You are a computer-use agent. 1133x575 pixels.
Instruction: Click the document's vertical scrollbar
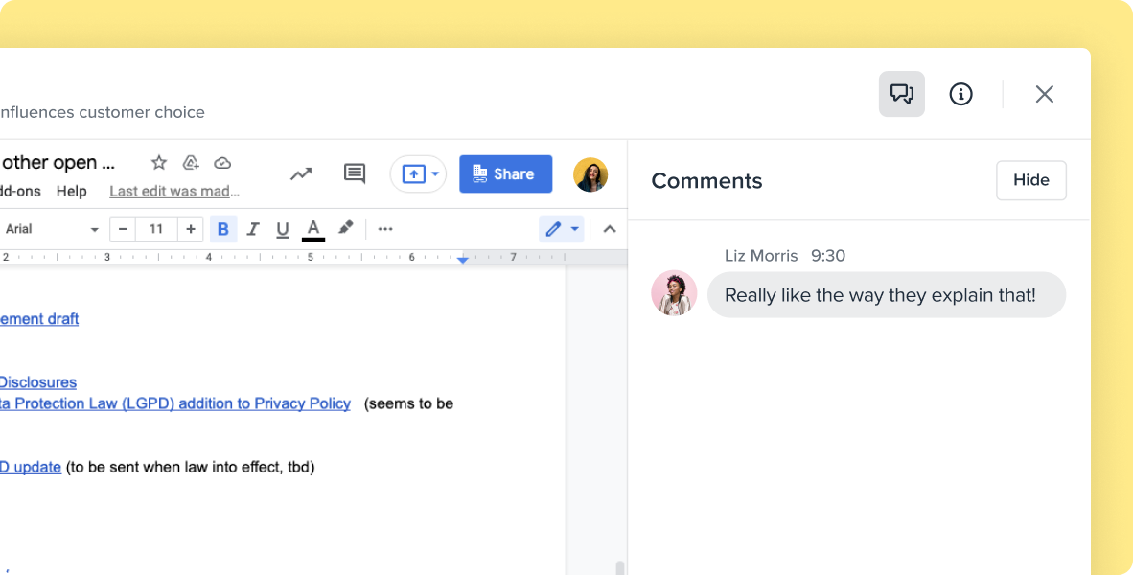coord(620,567)
